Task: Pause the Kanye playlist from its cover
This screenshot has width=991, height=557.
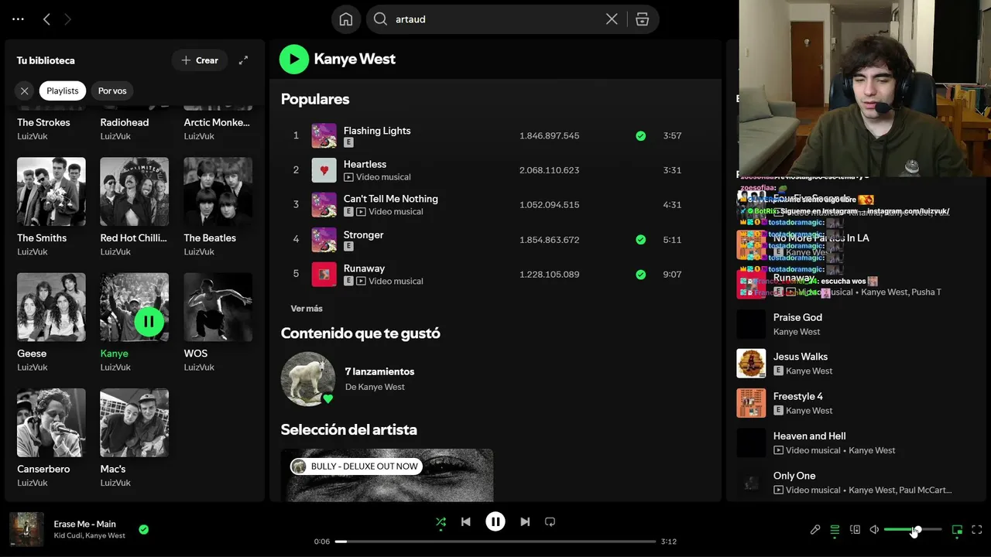Action: pyautogui.click(x=149, y=322)
